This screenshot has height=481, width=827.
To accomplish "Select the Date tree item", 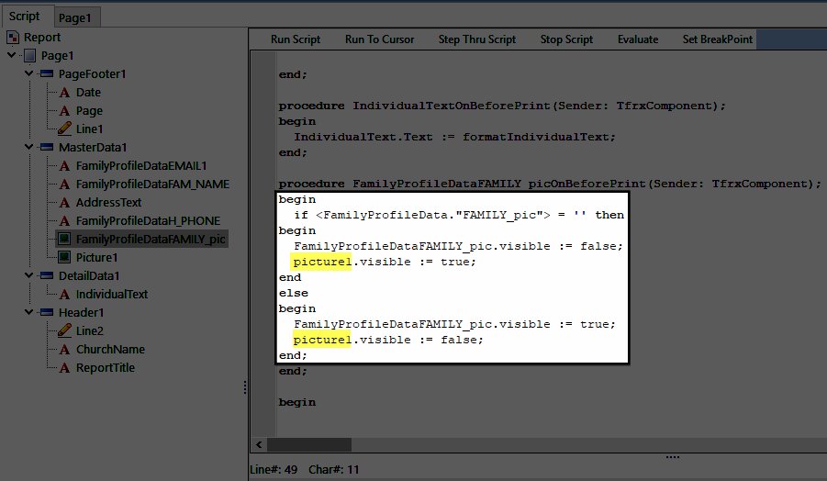I will 88,93.
